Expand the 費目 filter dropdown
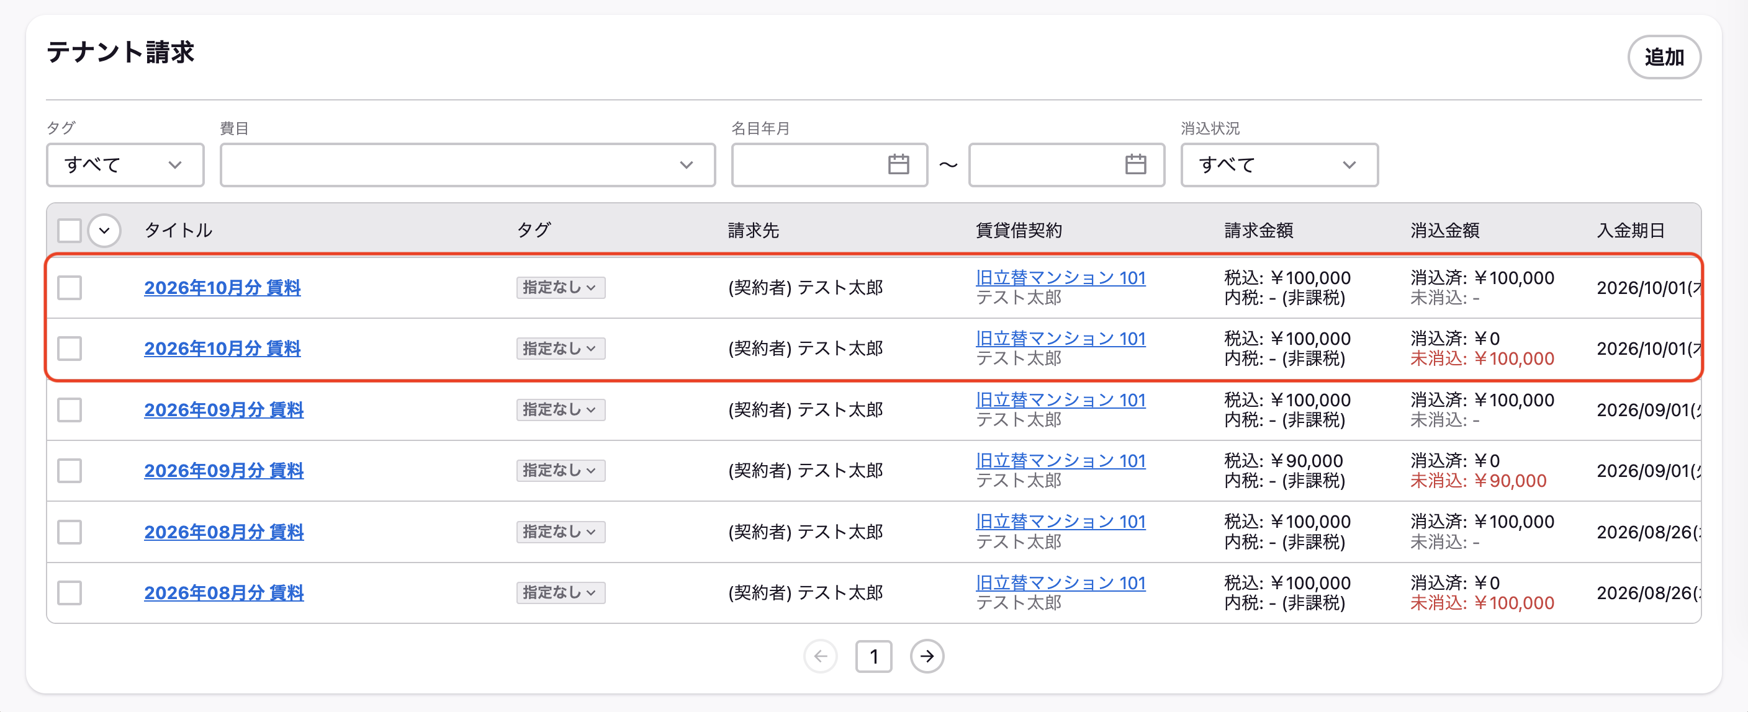This screenshot has height=712, width=1748. 467,164
